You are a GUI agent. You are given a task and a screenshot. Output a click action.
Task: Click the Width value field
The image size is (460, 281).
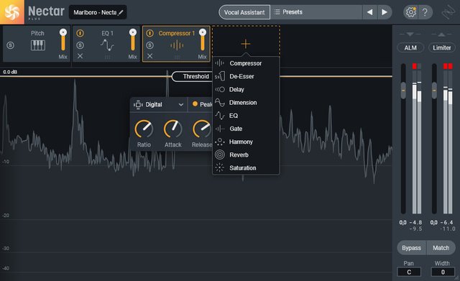pyautogui.click(x=443, y=272)
